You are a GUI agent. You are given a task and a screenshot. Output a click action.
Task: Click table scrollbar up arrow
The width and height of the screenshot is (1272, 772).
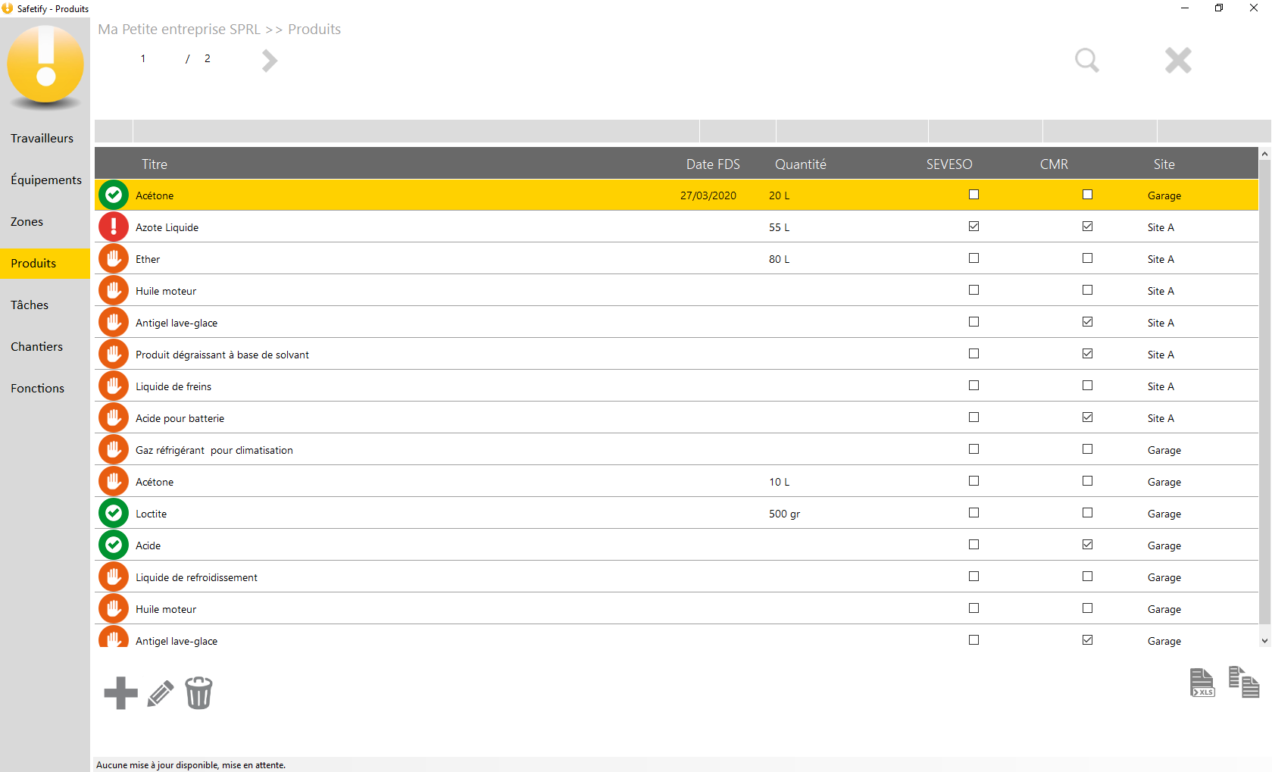point(1264,154)
